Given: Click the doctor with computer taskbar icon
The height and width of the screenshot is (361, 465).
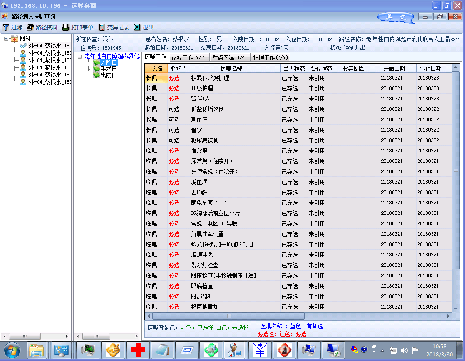Looking at the screenshot, I should [235, 351].
